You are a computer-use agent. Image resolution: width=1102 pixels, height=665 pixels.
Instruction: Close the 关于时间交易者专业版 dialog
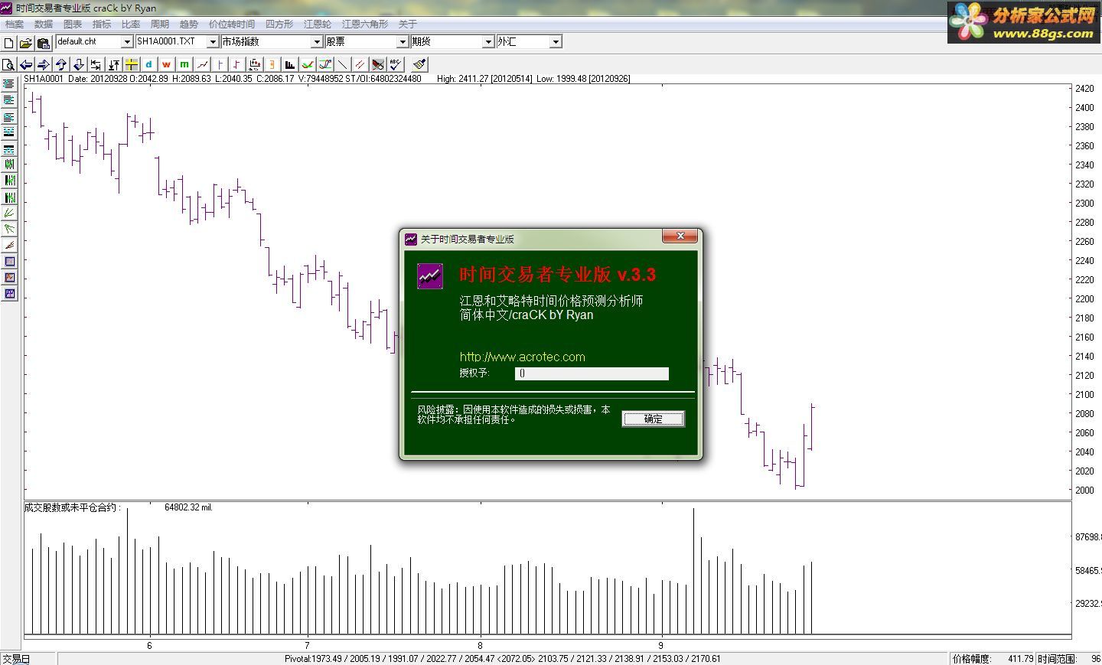pyautogui.click(x=680, y=236)
